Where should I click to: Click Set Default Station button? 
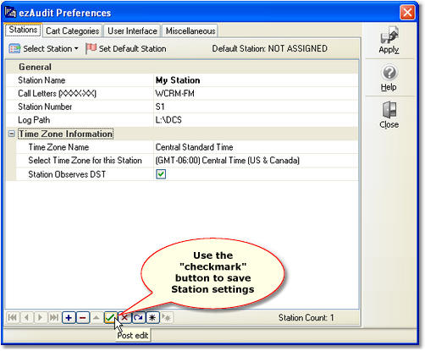coord(126,48)
